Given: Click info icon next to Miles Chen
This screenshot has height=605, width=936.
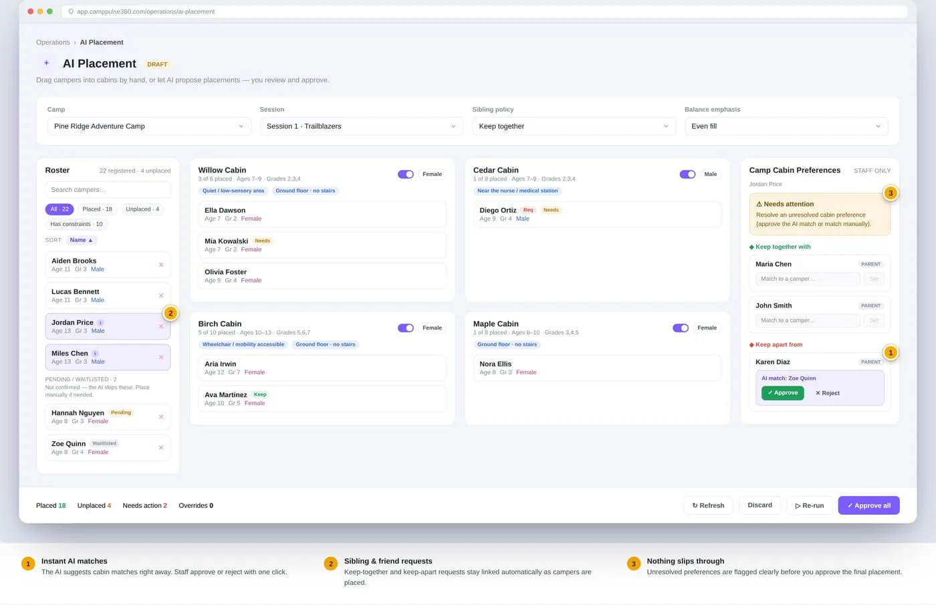Looking at the screenshot, I should [x=95, y=353].
